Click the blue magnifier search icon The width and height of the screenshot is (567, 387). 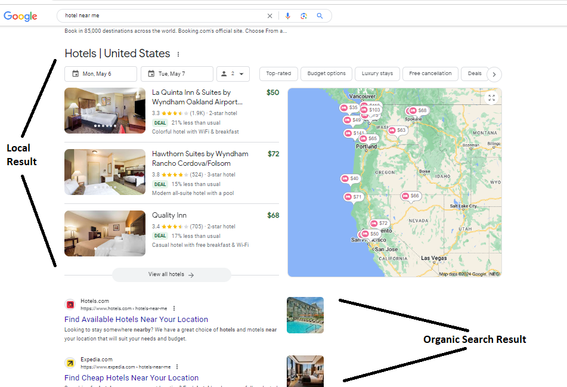[320, 16]
